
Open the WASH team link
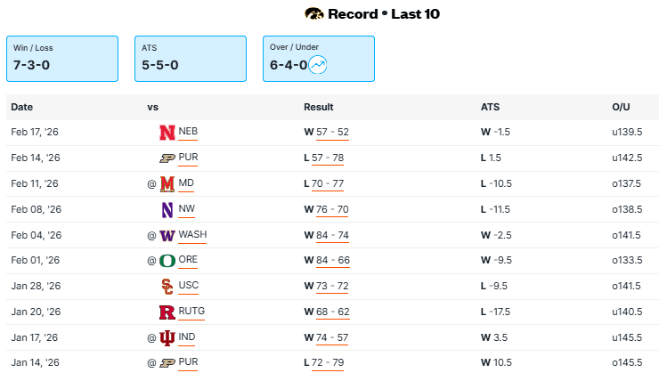pos(192,236)
